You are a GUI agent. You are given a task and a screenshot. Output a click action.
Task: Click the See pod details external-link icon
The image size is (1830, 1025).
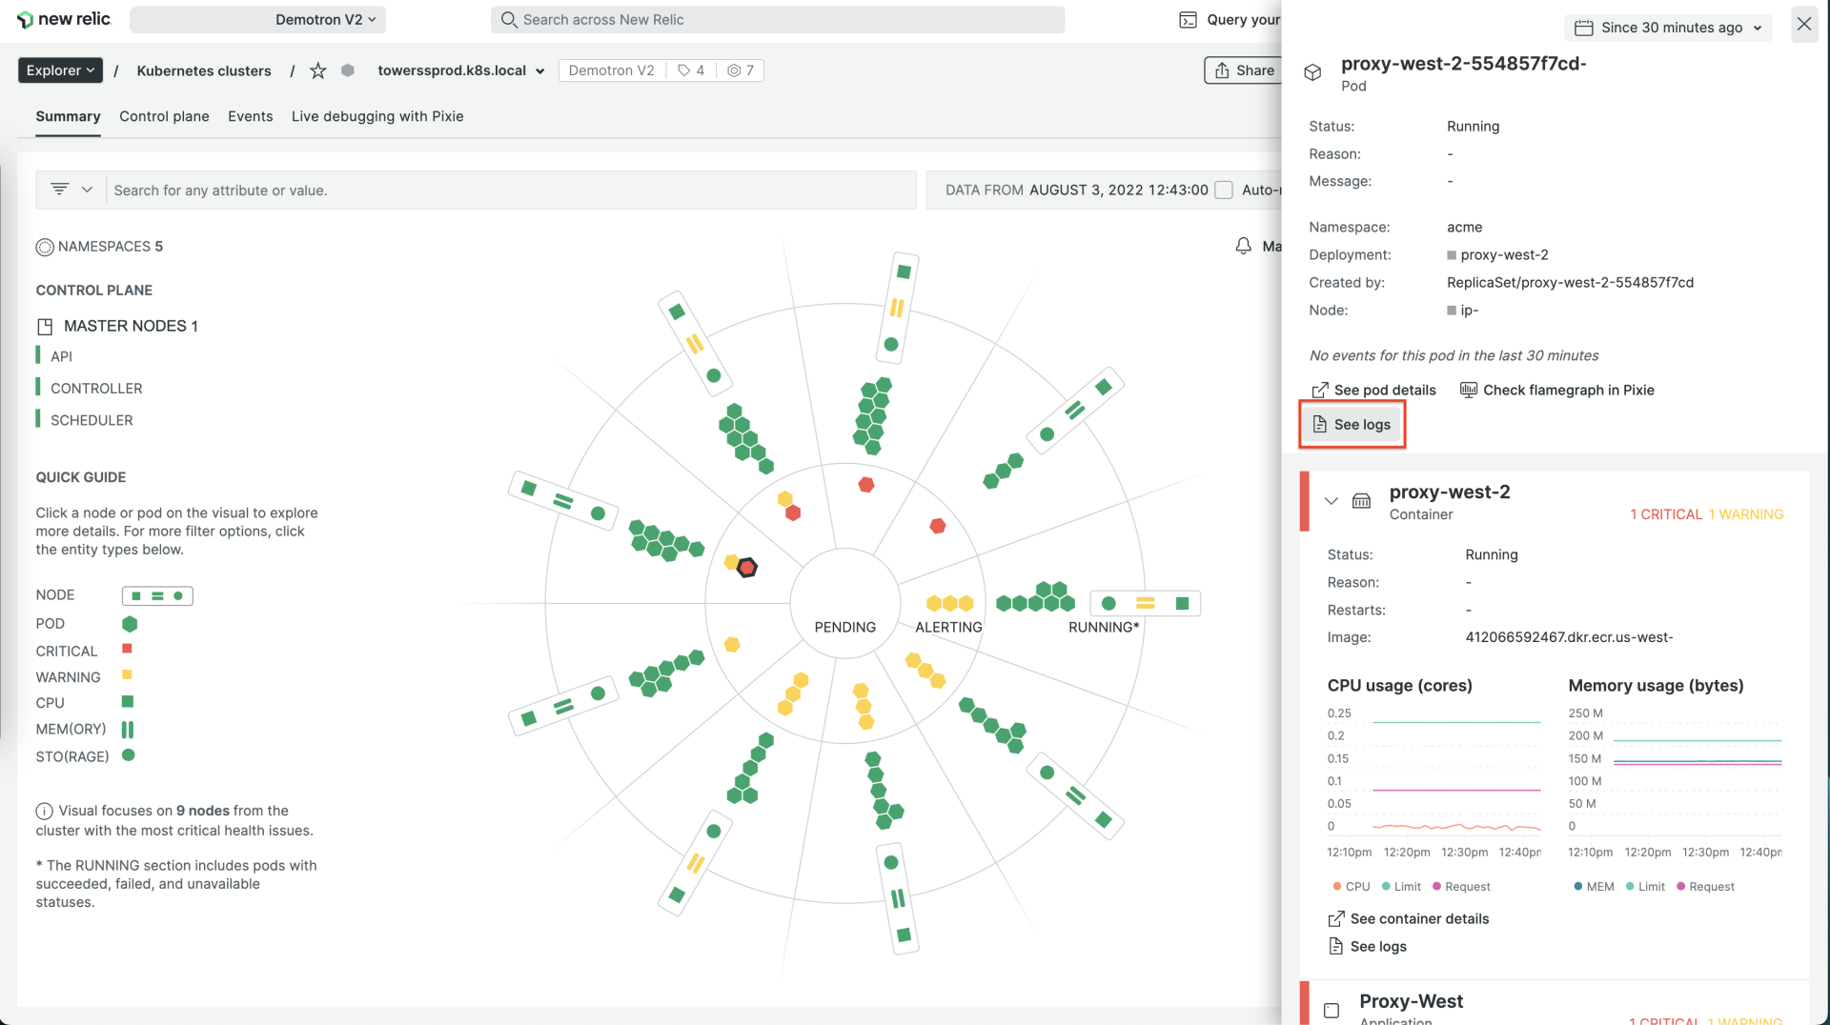click(1320, 390)
